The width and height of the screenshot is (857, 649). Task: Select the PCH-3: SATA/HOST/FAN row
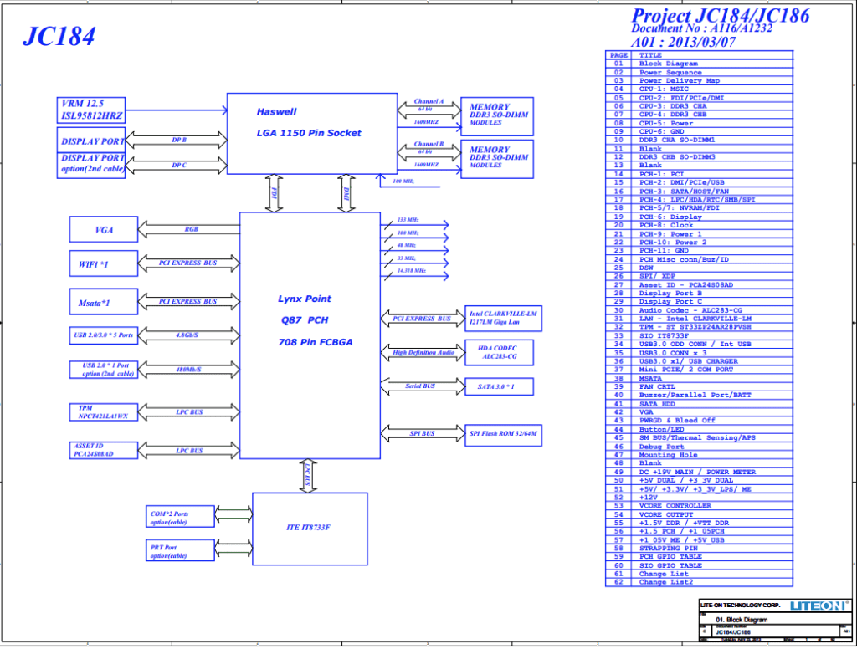point(699,192)
